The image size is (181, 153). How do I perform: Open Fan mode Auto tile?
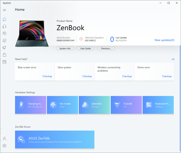click(63, 105)
